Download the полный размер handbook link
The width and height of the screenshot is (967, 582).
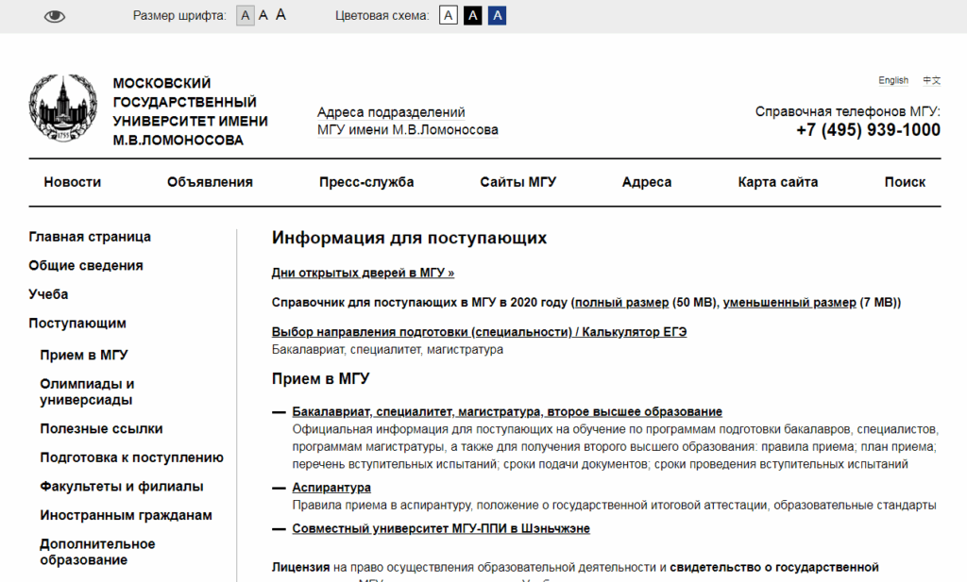click(x=620, y=303)
